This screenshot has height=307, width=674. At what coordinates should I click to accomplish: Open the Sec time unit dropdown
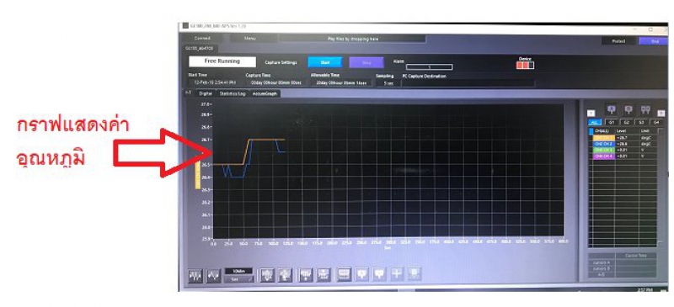(x=238, y=279)
